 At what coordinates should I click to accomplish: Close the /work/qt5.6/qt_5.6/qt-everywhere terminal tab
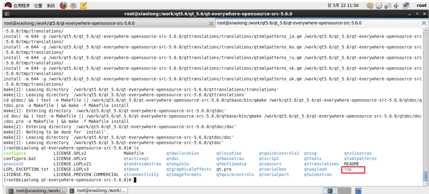(424, 23)
